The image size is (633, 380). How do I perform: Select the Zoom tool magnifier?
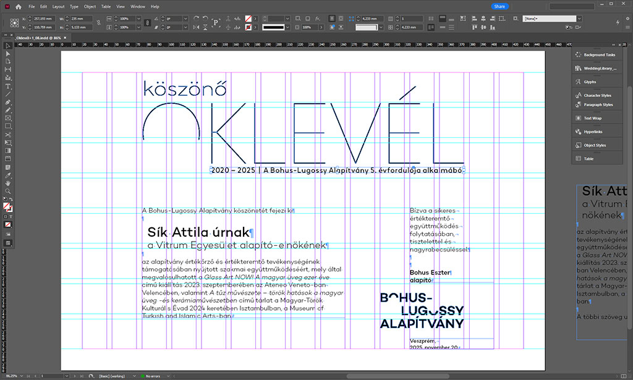coord(7,192)
